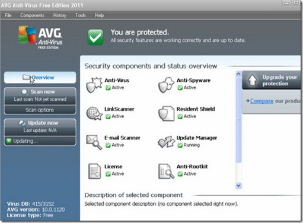
Task: Open the File menu
Action: pos(8,15)
